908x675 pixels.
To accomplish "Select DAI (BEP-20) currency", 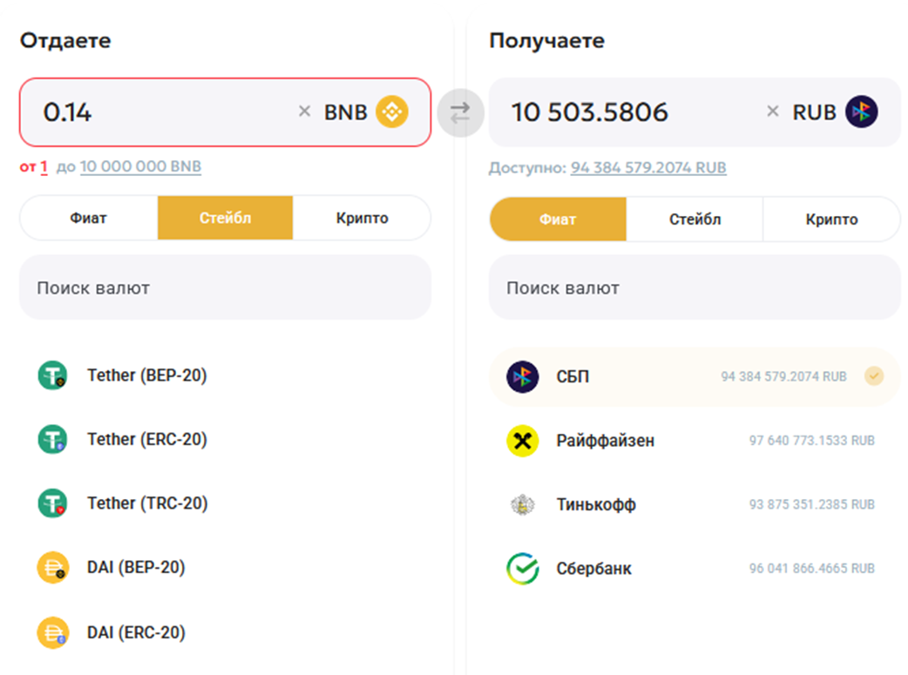I will tap(136, 568).
